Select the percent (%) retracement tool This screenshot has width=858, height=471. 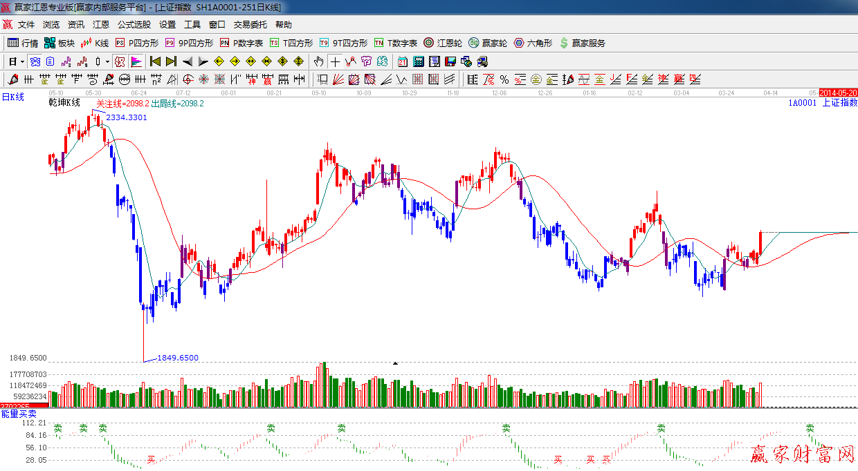tap(504, 79)
